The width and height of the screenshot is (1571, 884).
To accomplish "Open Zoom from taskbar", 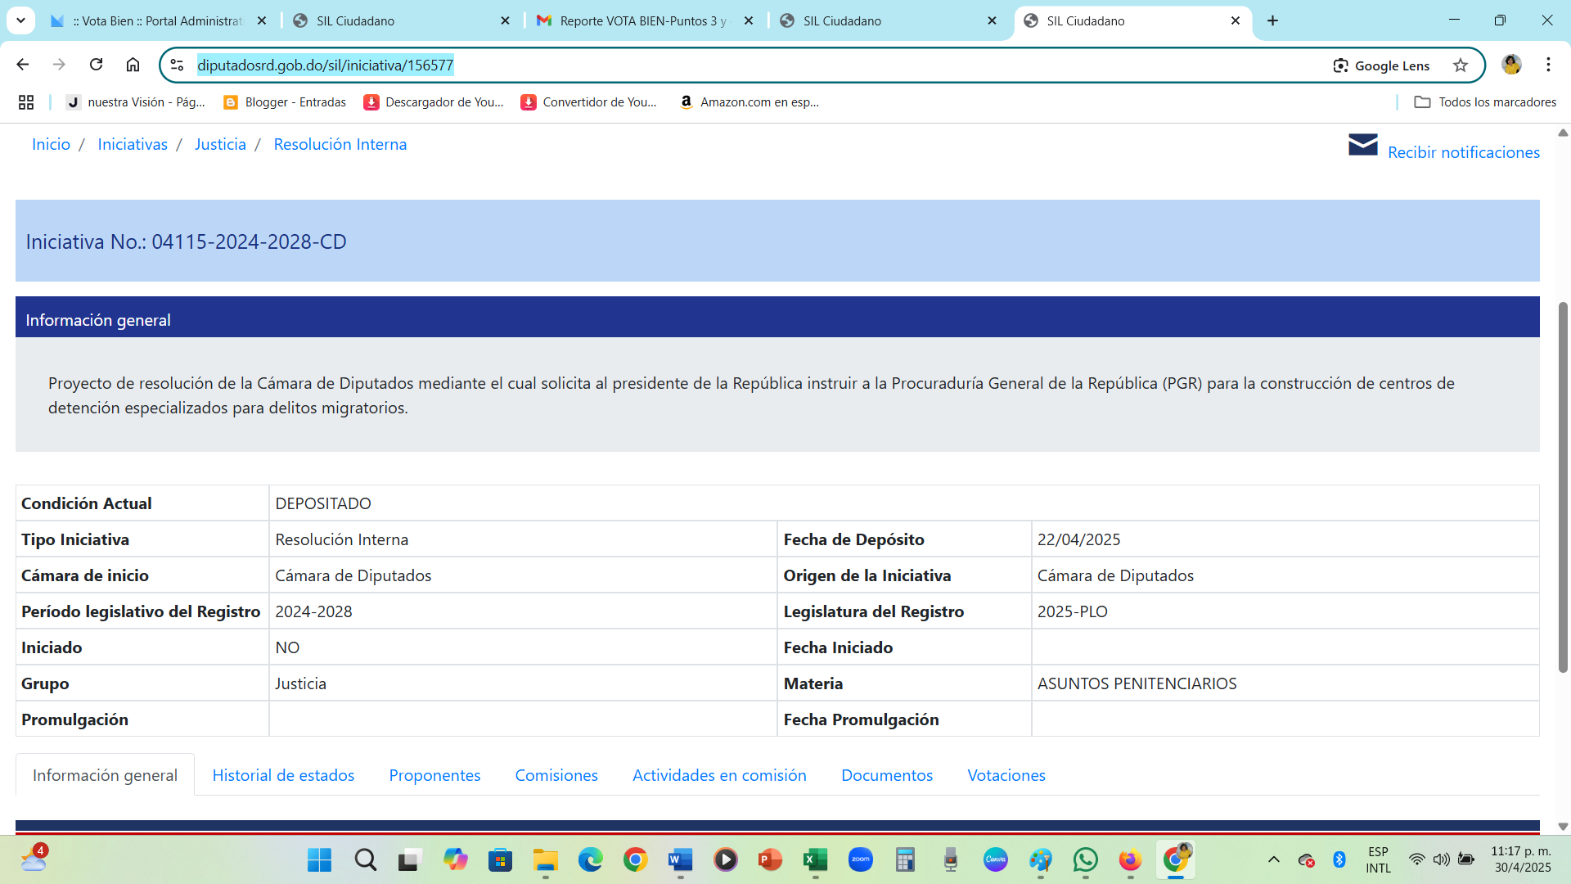I will point(860,859).
